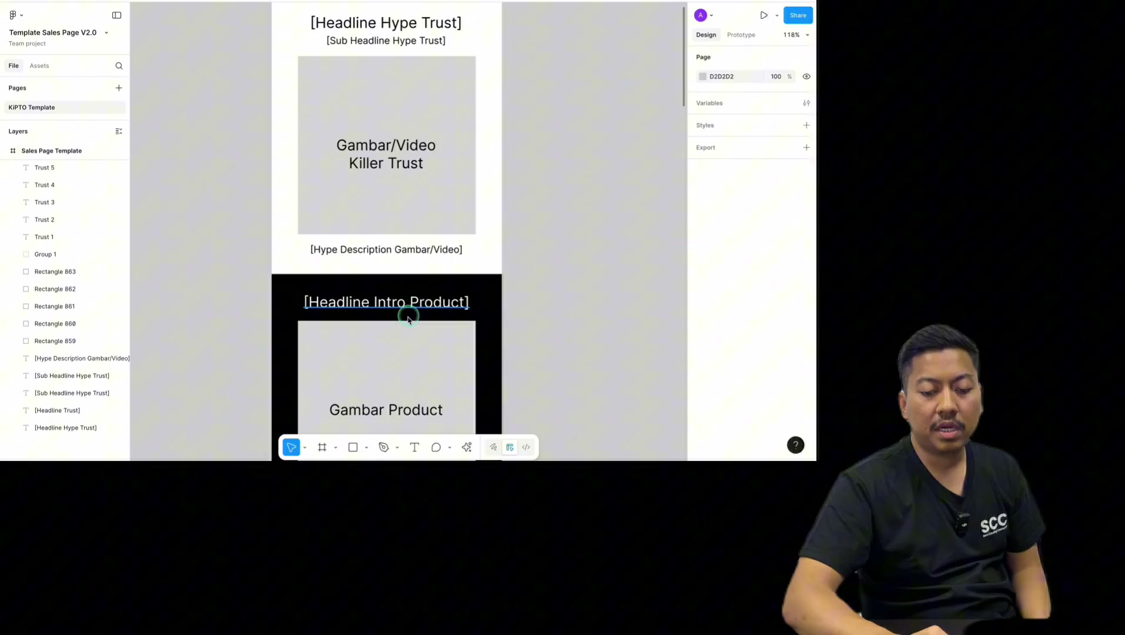The image size is (1125, 635).
Task: Add an export setting plus button
Action: pos(806,148)
